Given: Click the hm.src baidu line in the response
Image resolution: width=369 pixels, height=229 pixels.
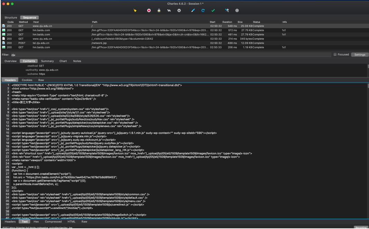Looking at the screenshot, I should (x=65, y=177).
